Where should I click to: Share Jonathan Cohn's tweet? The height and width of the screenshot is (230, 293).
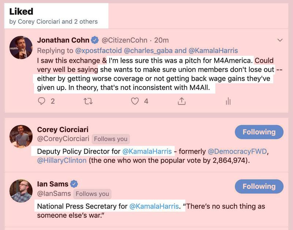pyautogui.click(x=181, y=101)
